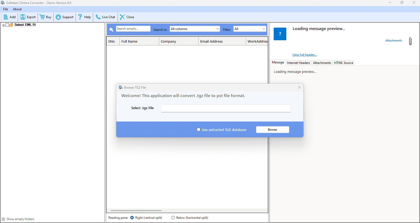Click the folder icon beside Select EML
This screenshot has height=223, width=420.
tap(11, 25)
